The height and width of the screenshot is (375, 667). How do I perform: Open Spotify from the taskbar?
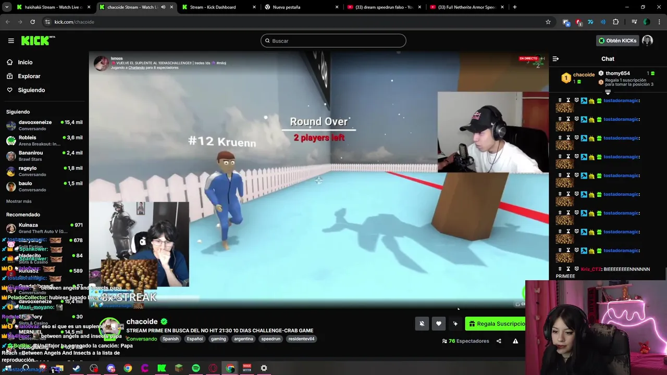(x=196, y=368)
